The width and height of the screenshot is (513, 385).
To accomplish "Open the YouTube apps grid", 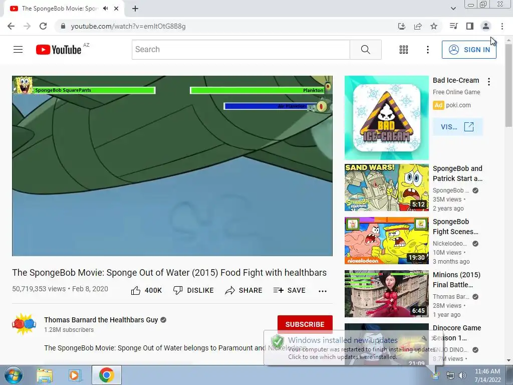I will (x=404, y=50).
